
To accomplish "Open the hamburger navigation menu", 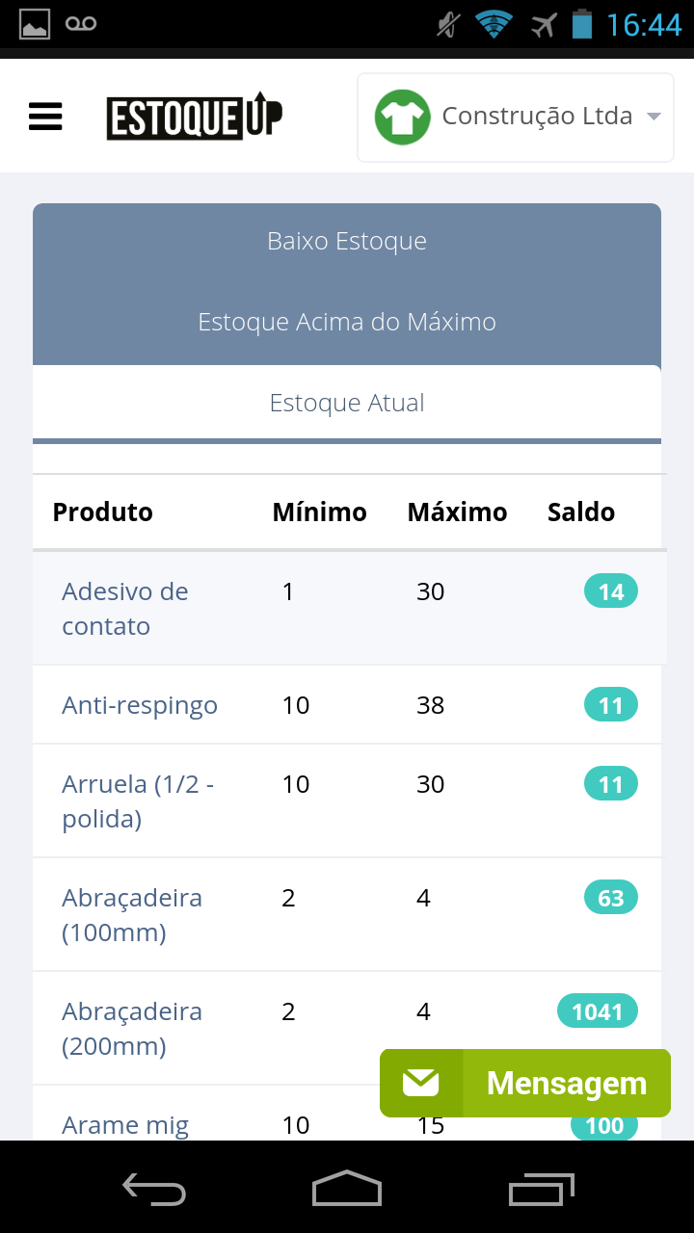I will pos(45,117).
